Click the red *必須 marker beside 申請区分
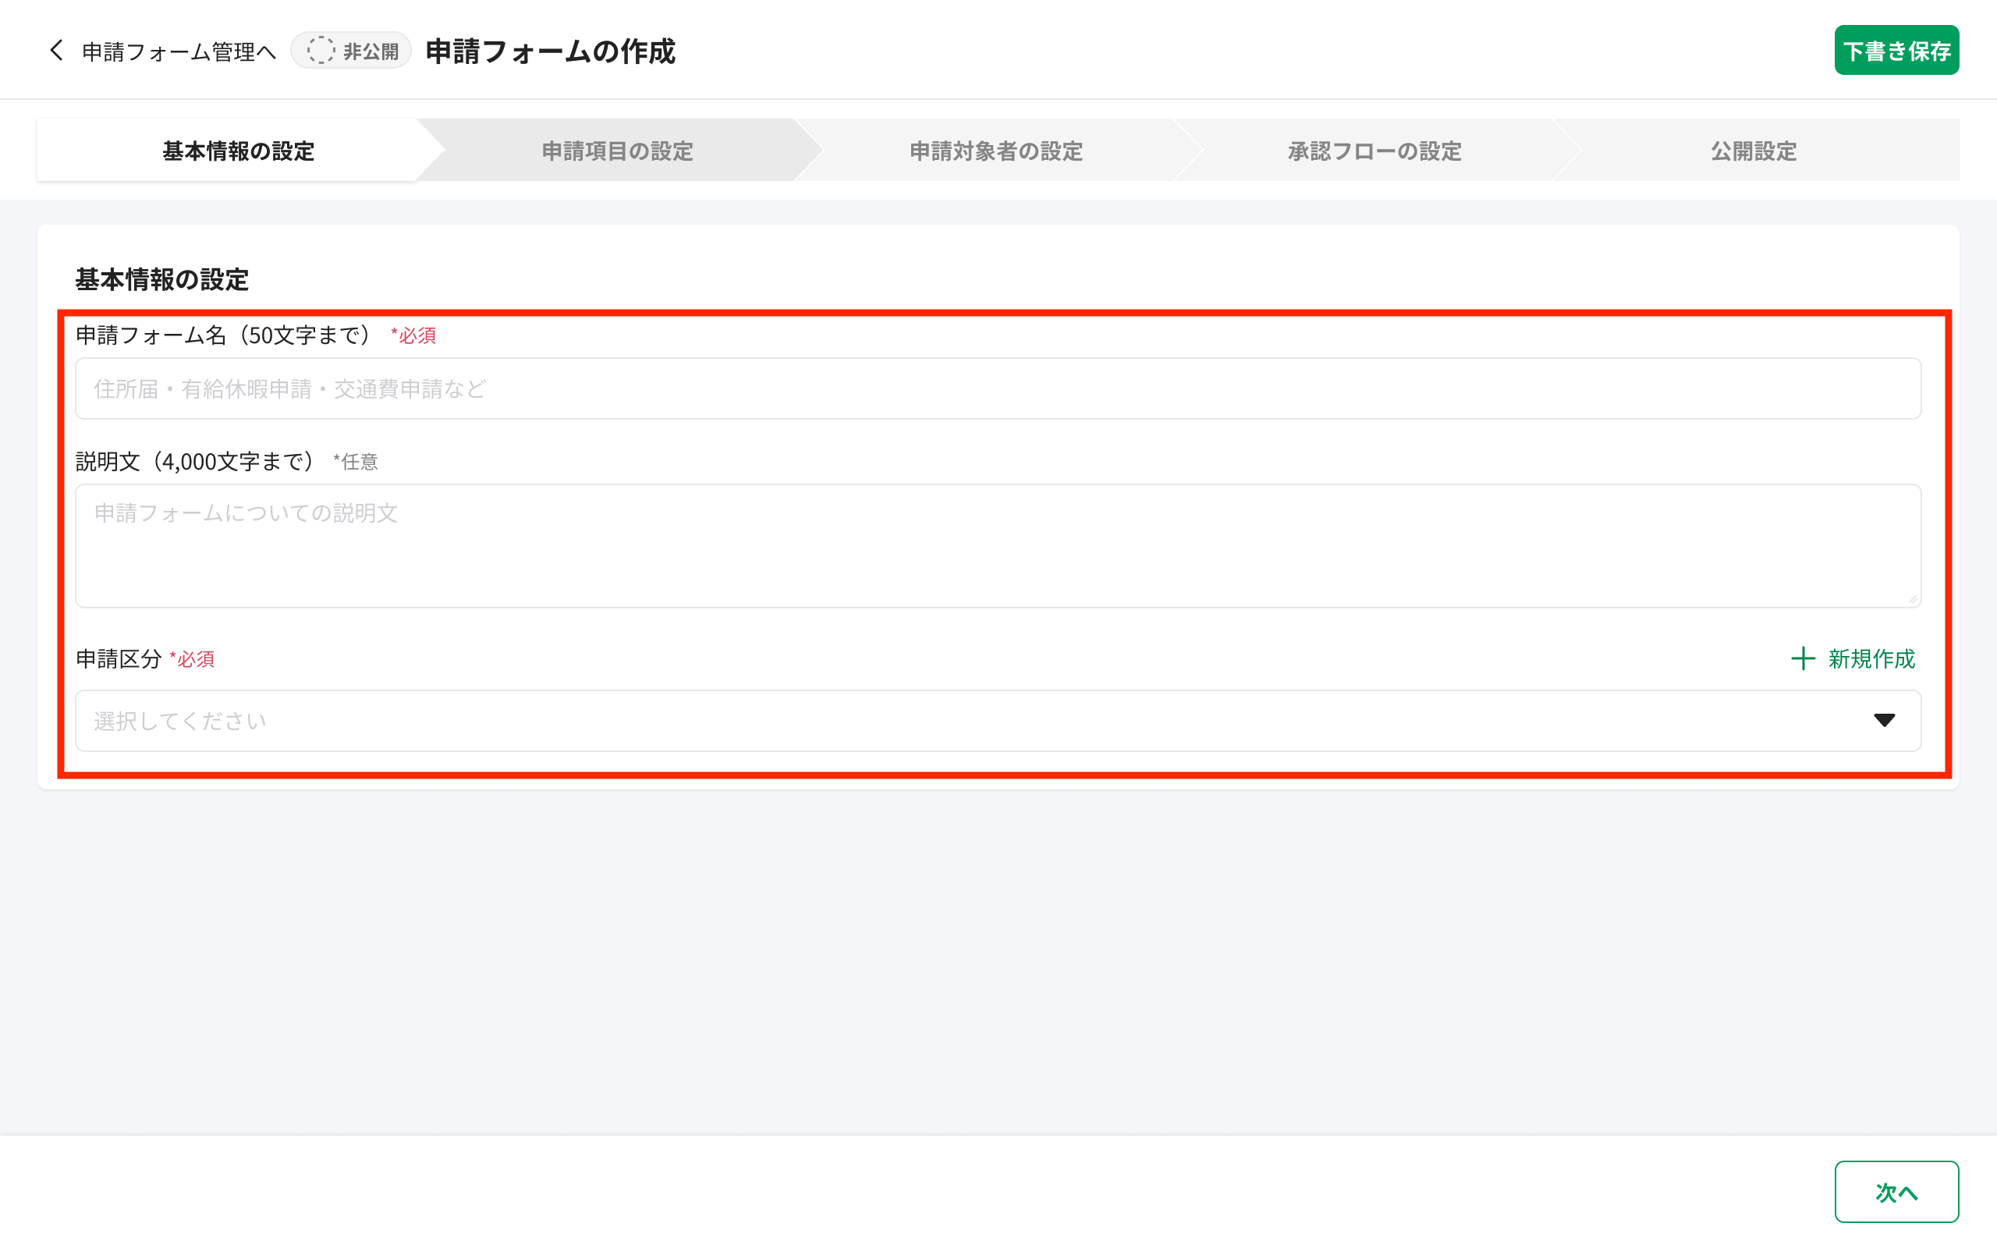 pos(192,660)
